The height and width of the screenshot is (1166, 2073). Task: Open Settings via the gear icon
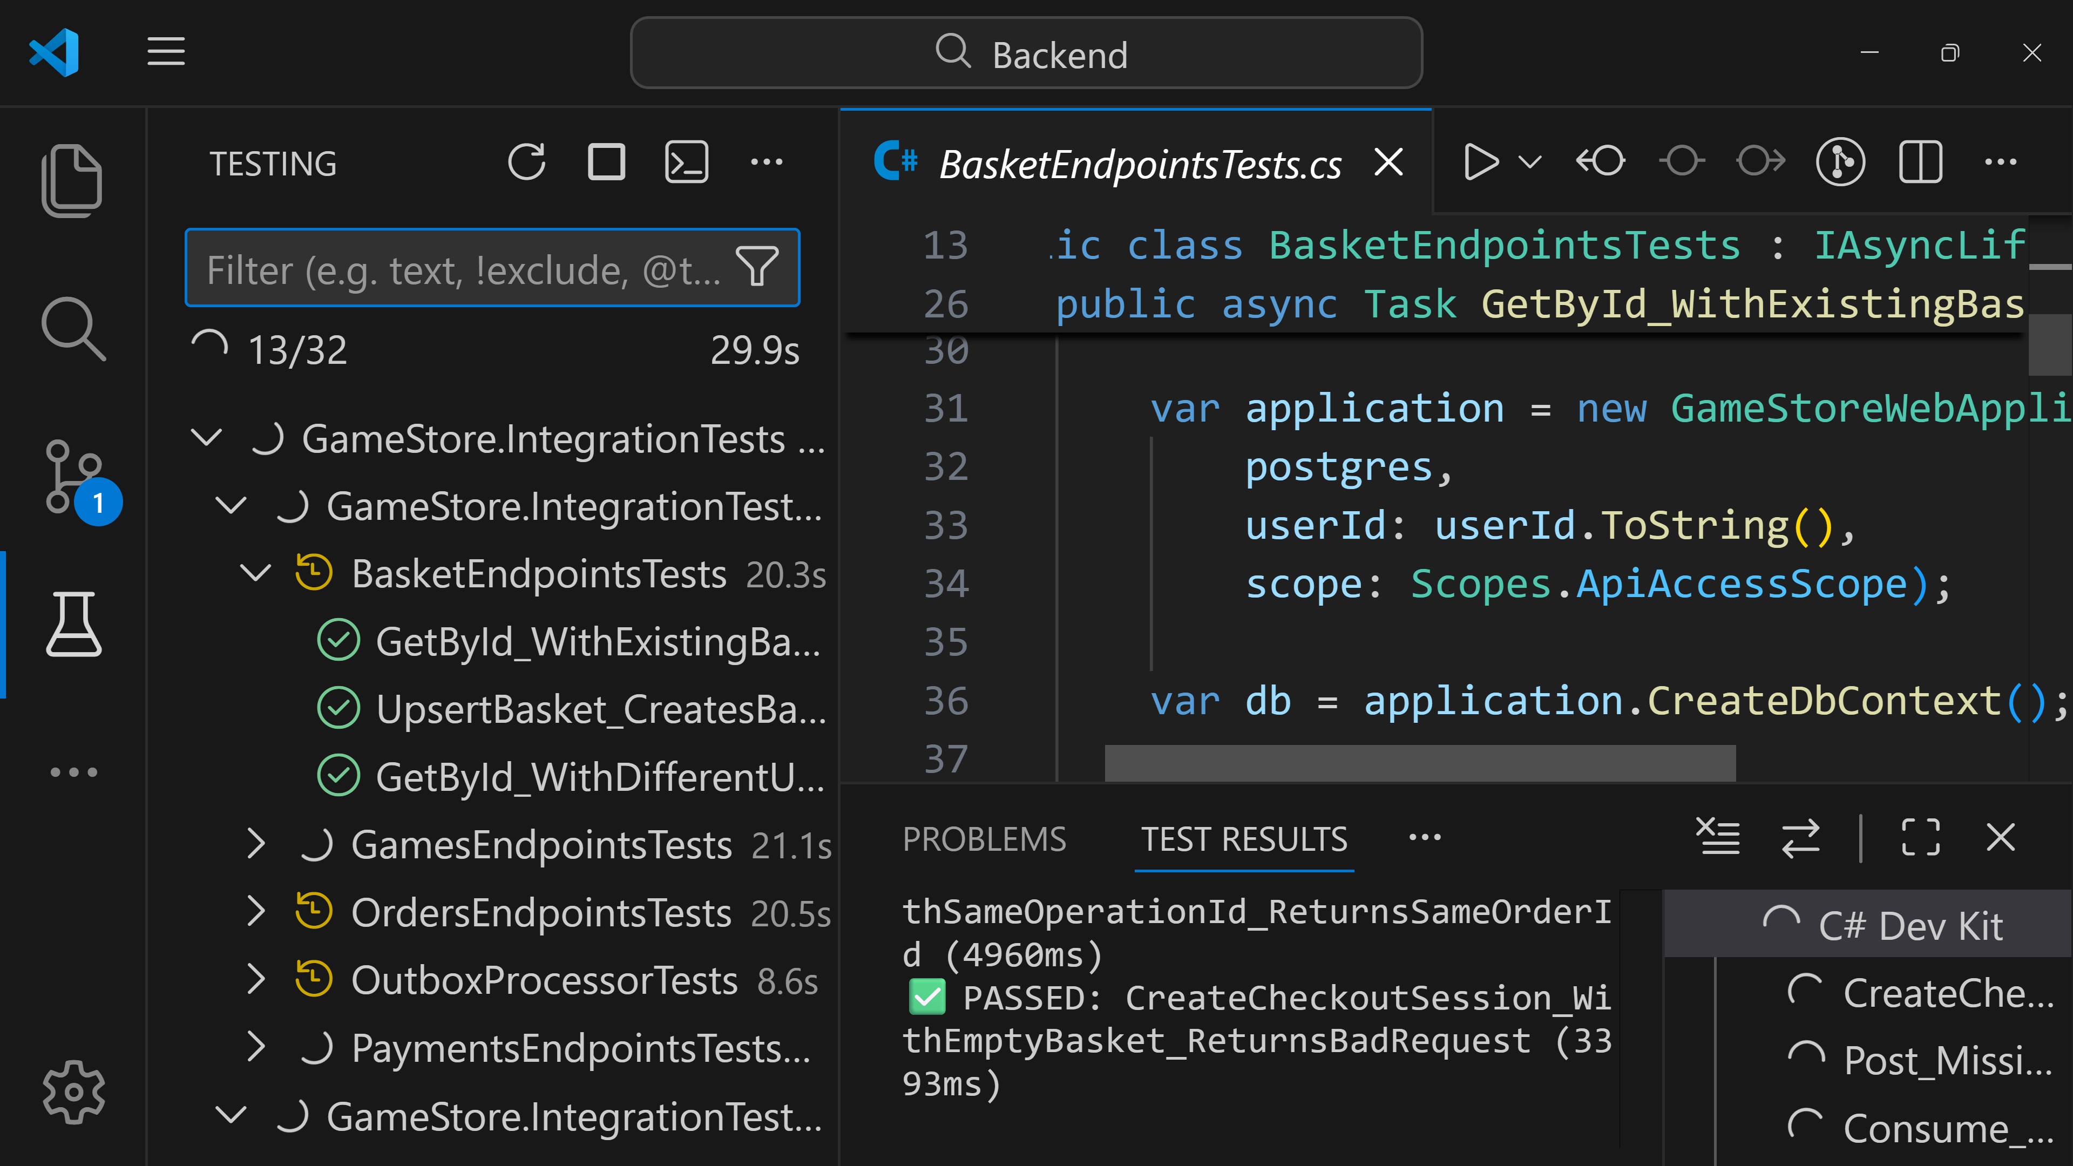pos(73,1092)
